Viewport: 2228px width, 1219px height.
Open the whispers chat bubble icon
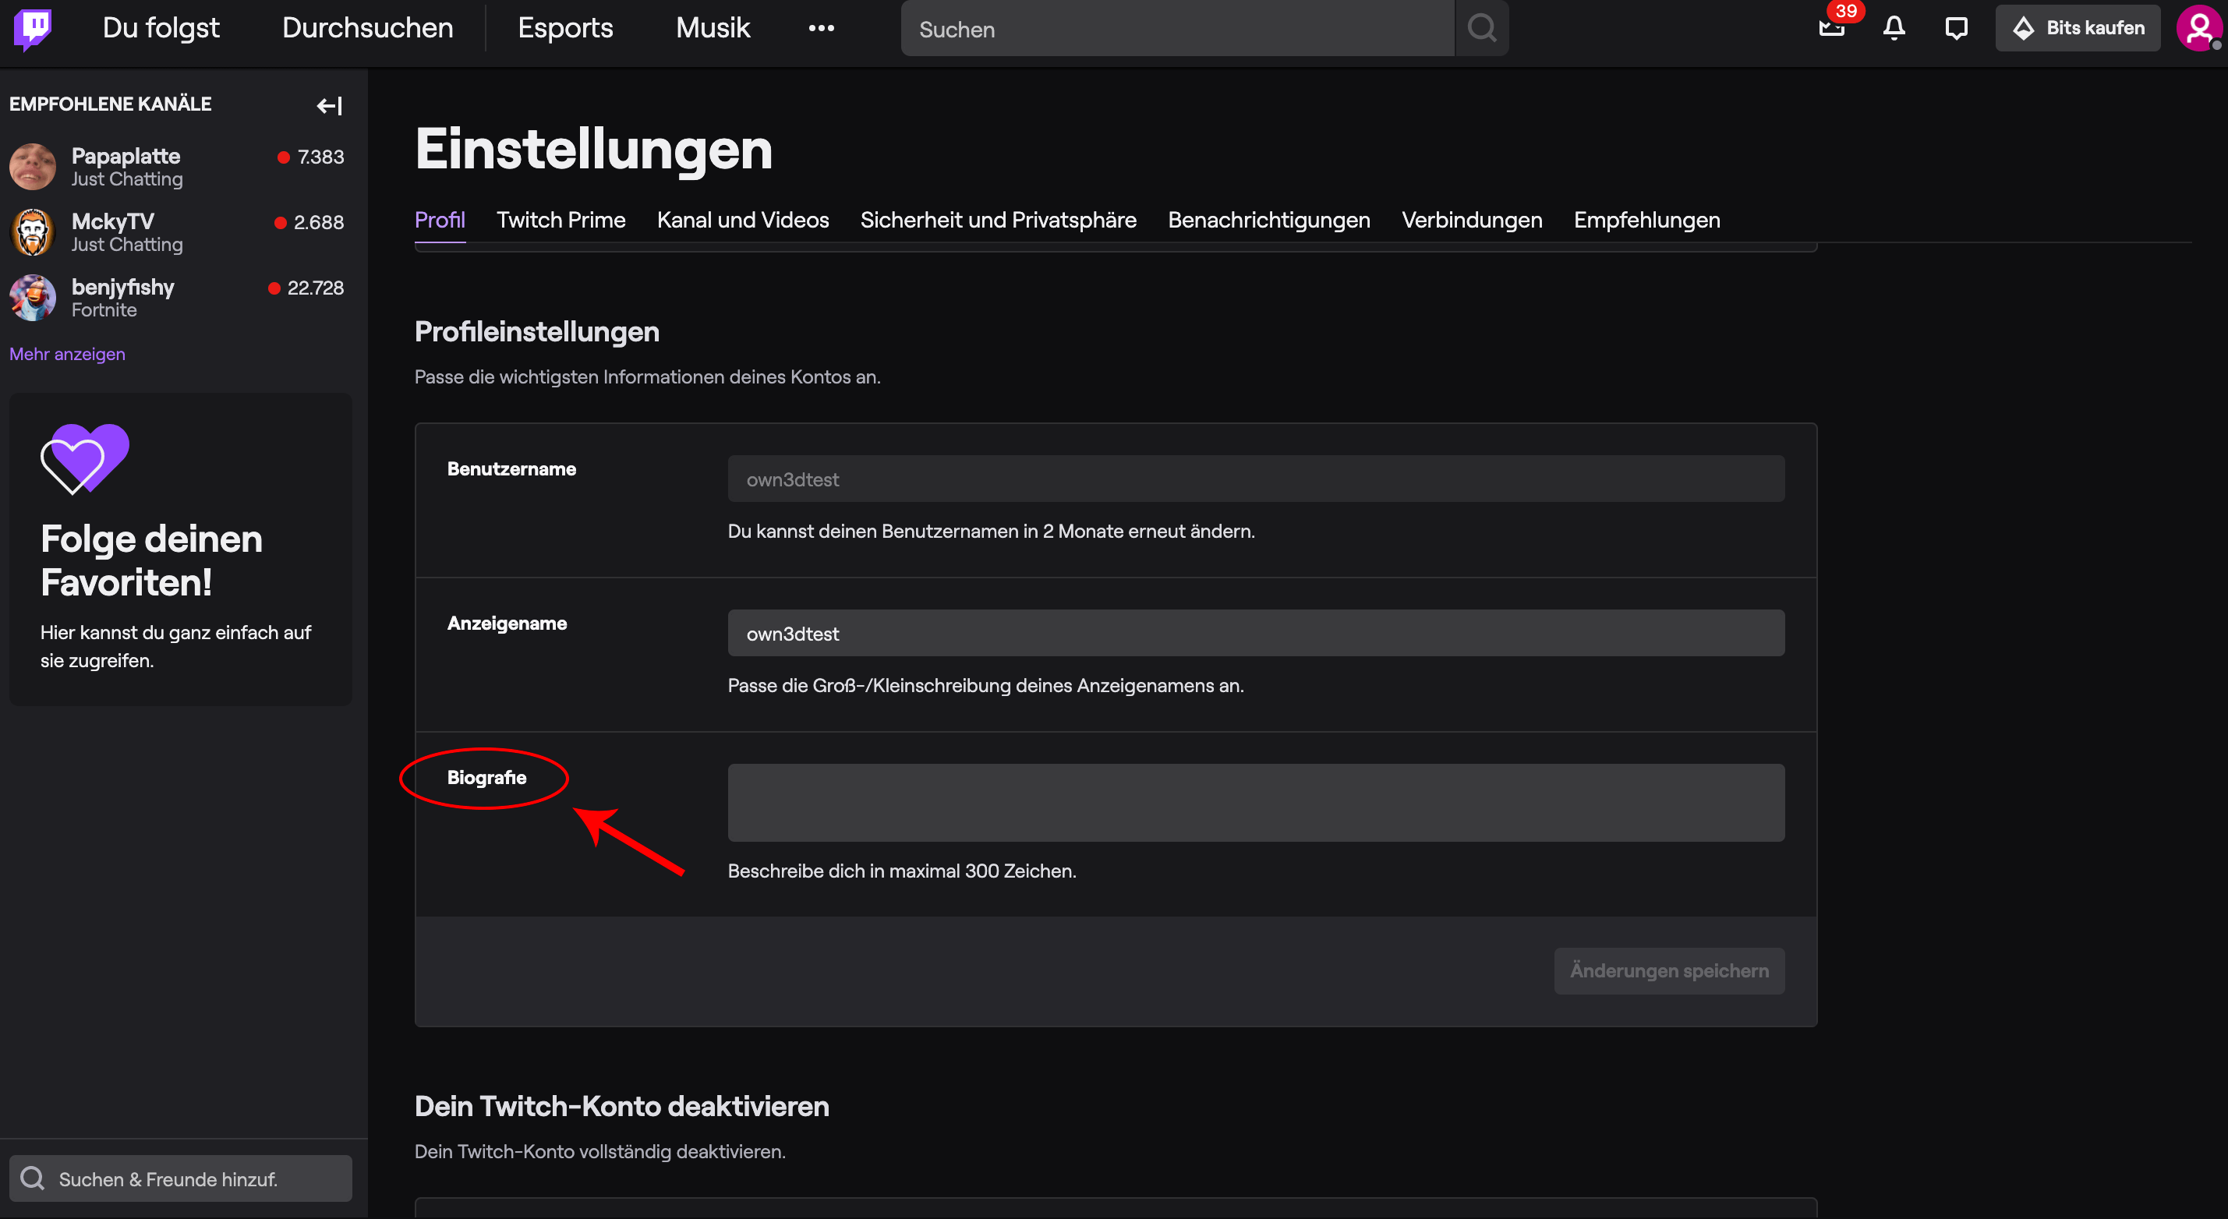click(x=1956, y=27)
